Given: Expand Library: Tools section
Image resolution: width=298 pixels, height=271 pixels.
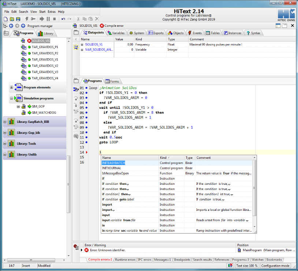Looking at the screenshot, I should [5, 144].
